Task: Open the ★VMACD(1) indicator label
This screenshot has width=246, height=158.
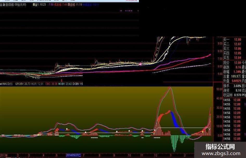Action: pyautogui.click(x=6, y=84)
